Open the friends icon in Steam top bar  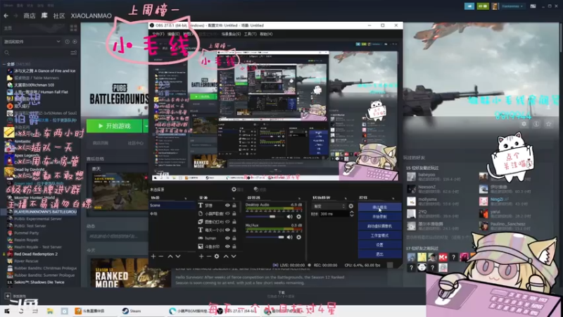483,6
